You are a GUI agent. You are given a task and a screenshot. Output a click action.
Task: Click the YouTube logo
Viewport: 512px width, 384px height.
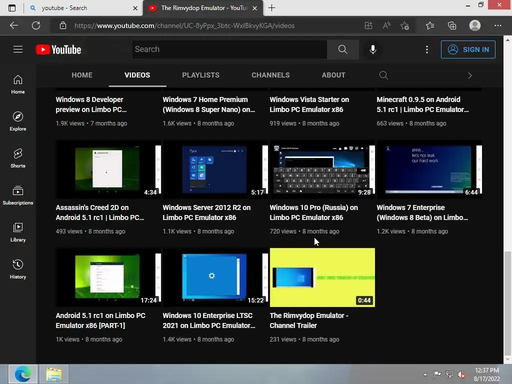tap(58, 49)
